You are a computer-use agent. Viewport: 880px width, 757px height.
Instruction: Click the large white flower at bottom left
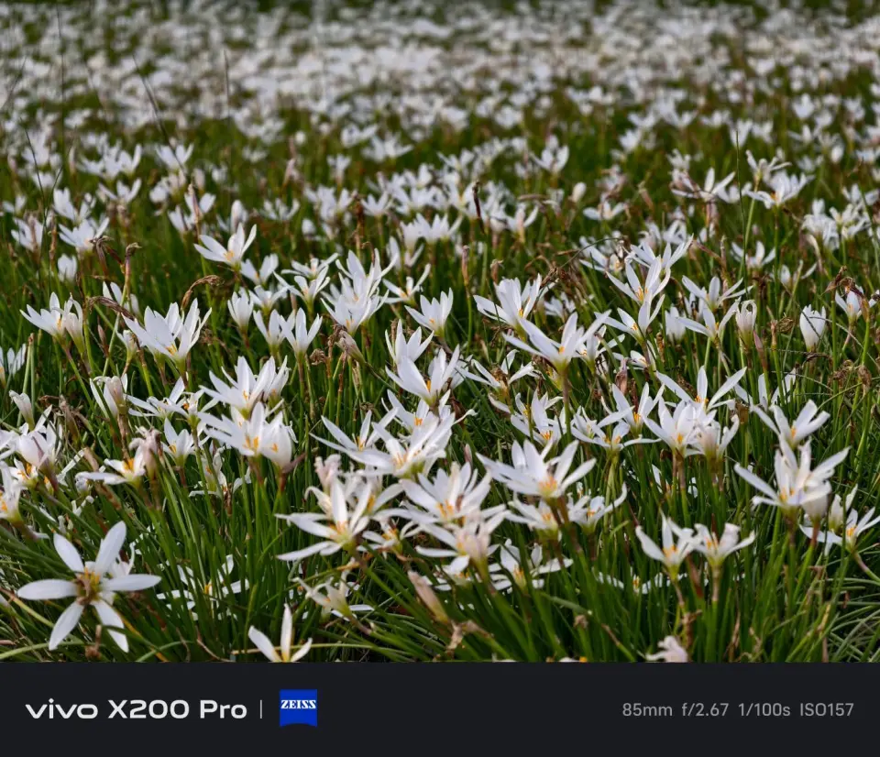88,584
